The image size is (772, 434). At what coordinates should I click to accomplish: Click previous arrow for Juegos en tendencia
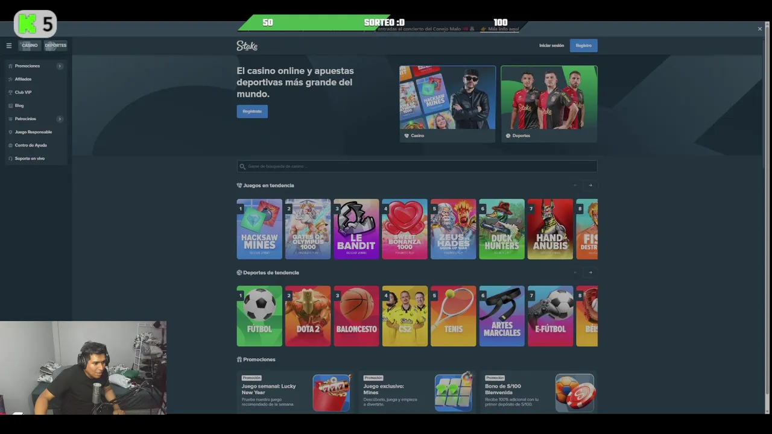(x=575, y=185)
